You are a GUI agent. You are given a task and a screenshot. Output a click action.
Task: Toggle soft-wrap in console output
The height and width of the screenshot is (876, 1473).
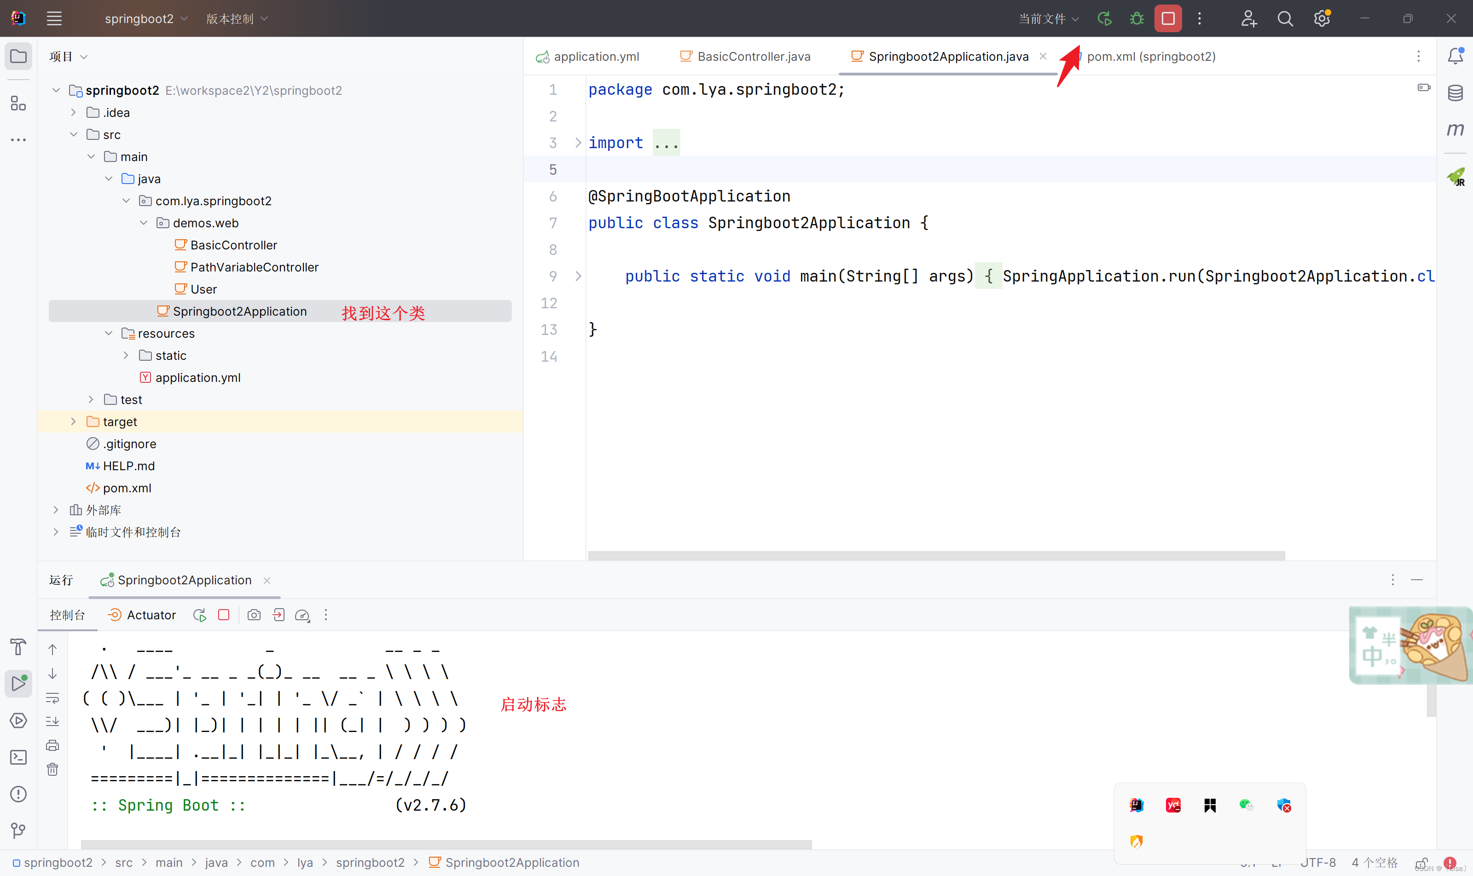[52, 698]
